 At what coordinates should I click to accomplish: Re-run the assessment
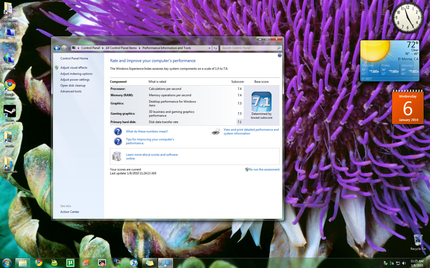[264, 169]
